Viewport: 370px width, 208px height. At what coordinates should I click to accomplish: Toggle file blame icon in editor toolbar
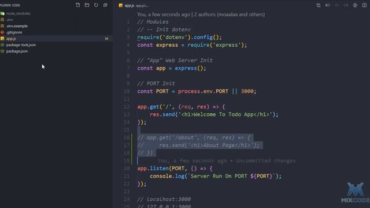coord(355,5)
